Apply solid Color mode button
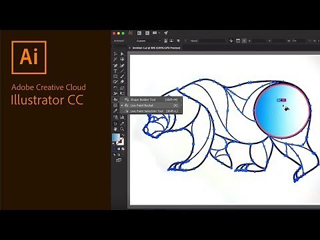The width and height of the screenshot is (320, 240). click(x=115, y=149)
